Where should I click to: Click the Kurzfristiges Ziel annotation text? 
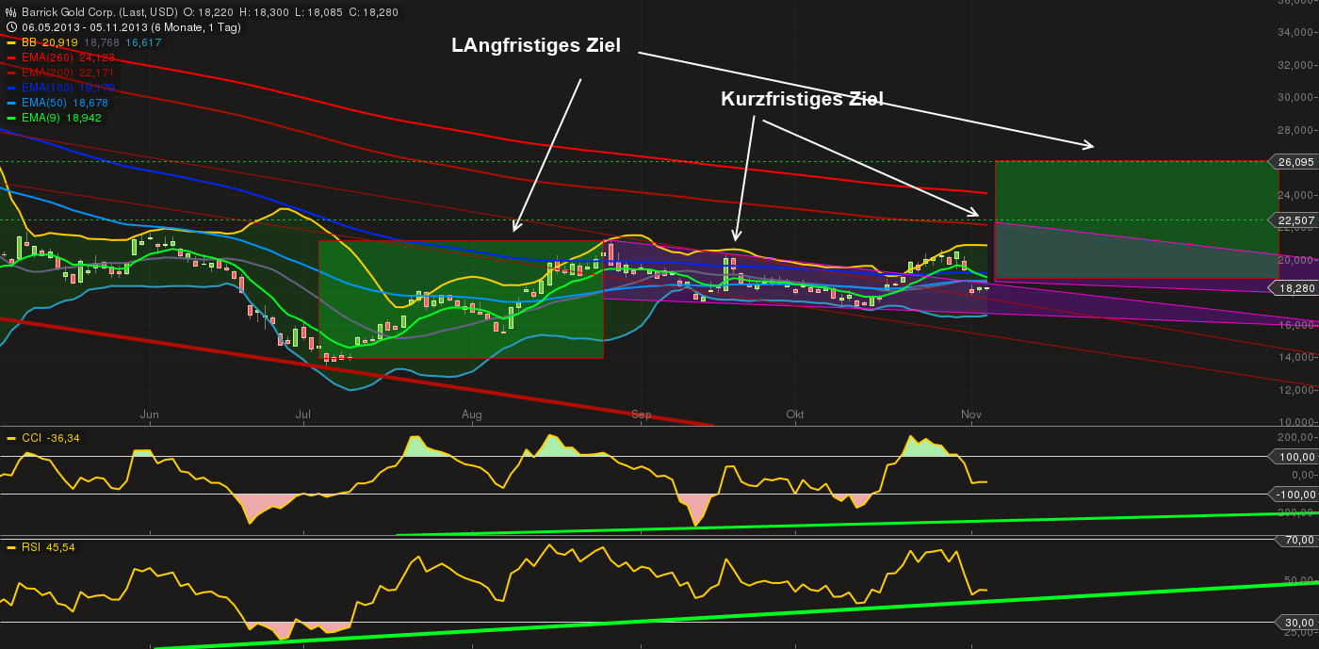(x=802, y=96)
